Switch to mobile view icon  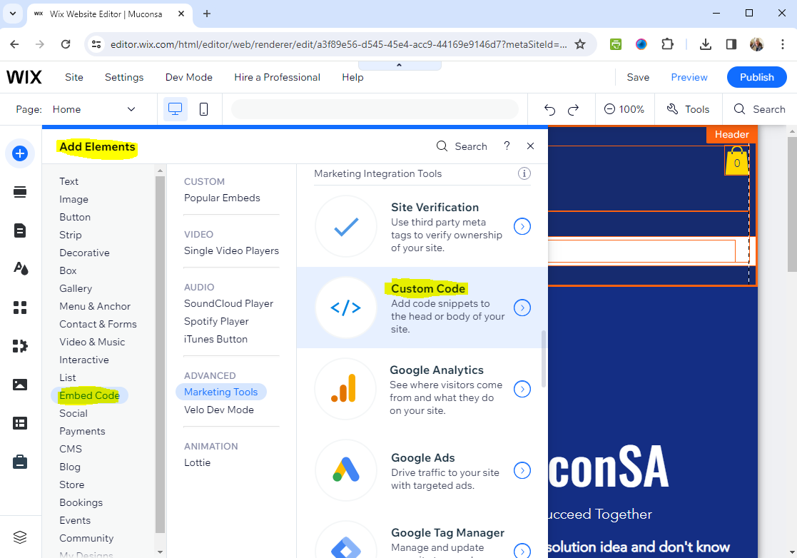(x=203, y=109)
